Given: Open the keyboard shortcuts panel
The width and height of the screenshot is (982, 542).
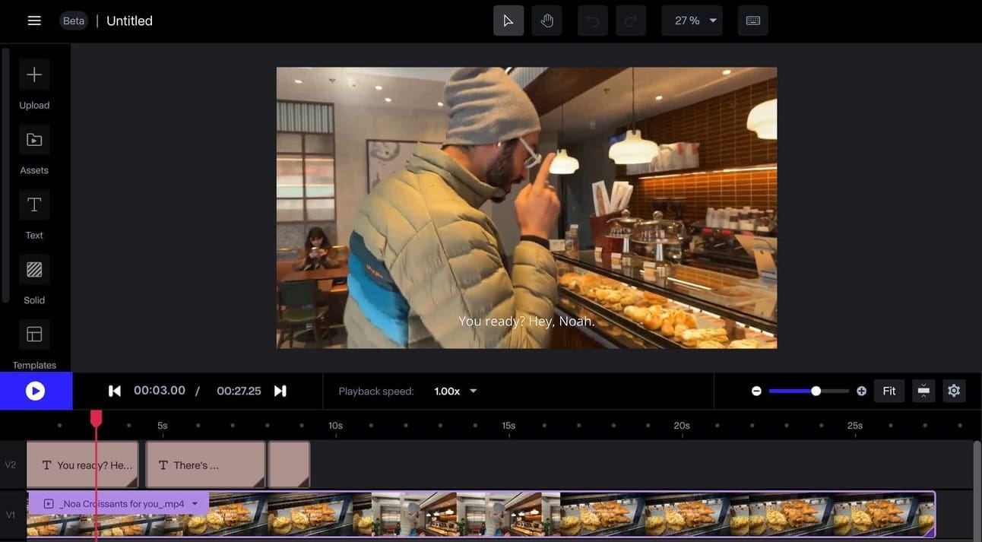Looking at the screenshot, I should (752, 21).
